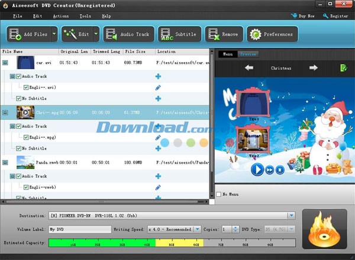The height and width of the screenshot is (260, 355).
Task: Collapse the Panda.rmvb file row
Action: pos(5,162)
